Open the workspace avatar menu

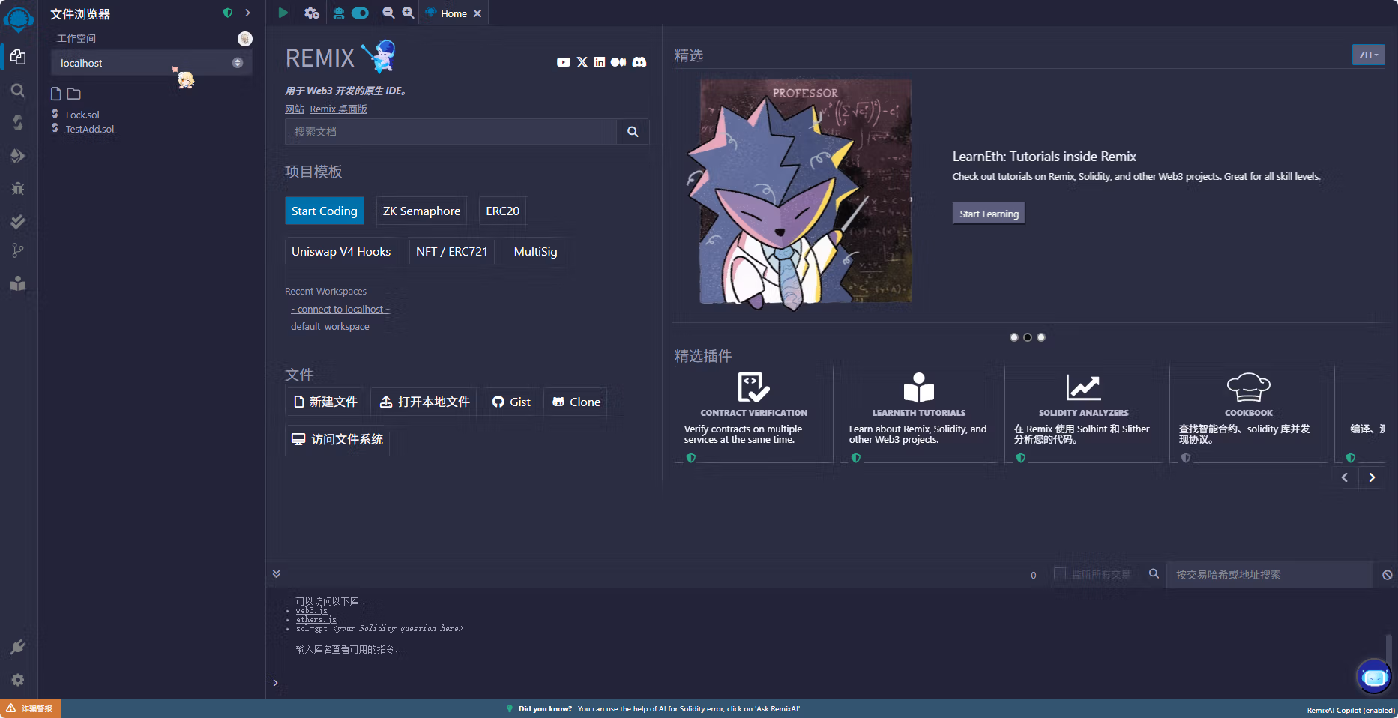point(245,39)
